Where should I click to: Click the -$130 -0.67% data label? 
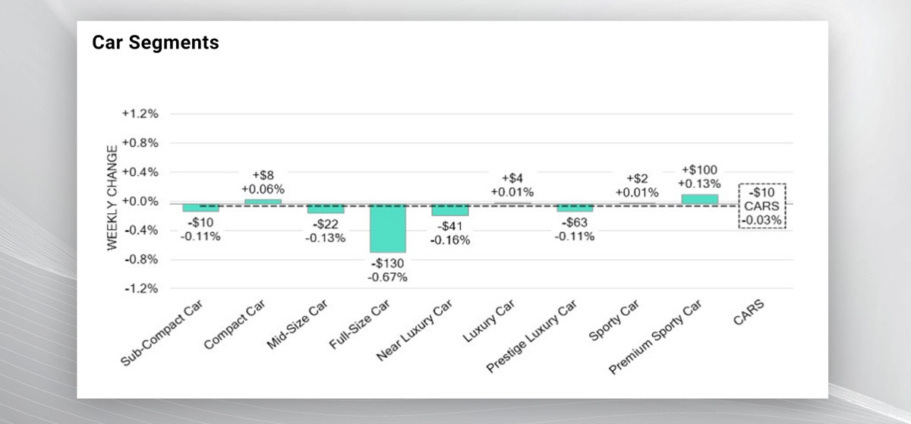(389, 270)
